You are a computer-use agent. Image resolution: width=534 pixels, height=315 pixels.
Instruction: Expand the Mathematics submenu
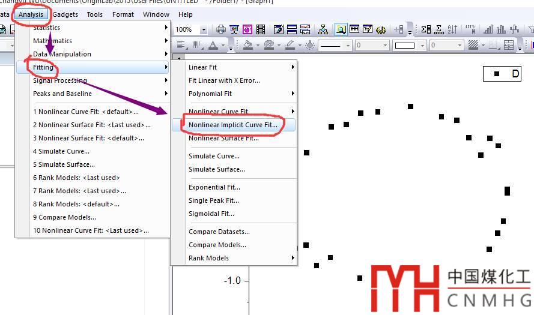tap(93, 41)
